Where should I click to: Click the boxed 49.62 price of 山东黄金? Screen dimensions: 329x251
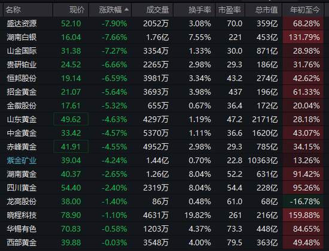click(x=71, y=119)
